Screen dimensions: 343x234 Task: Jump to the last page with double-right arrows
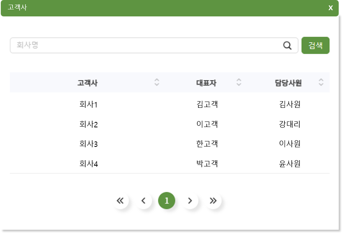(x=213, y=200)
